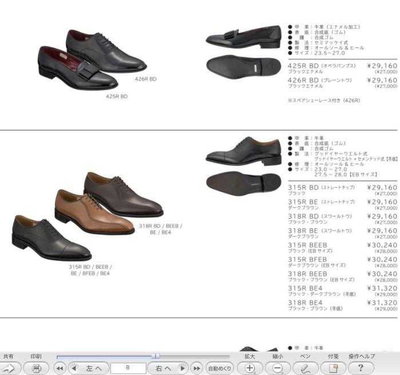The width and height of the screenshot is (400, 375).
Task: Click the '315R BEEB' entry
Action: [x=342, y=248]
